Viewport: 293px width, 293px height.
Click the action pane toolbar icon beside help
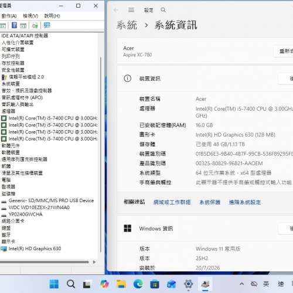(23, 25)
